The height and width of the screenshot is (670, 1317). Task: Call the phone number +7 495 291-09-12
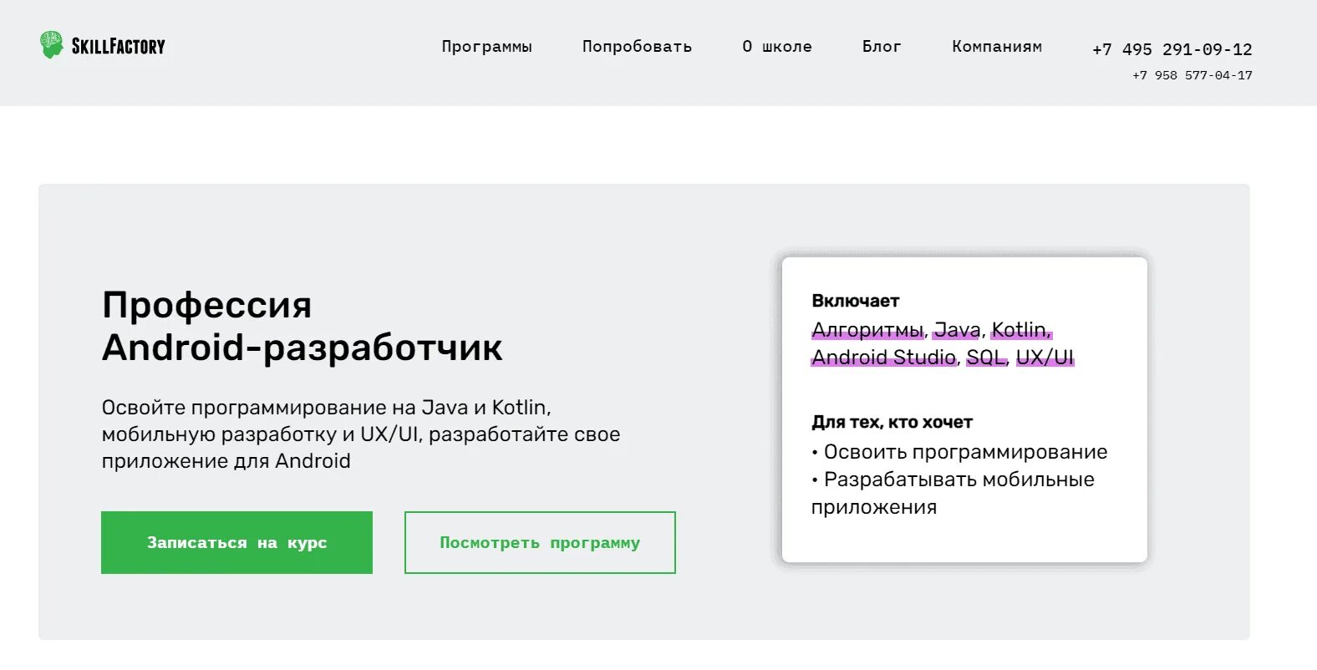(x=1172, y=49)
